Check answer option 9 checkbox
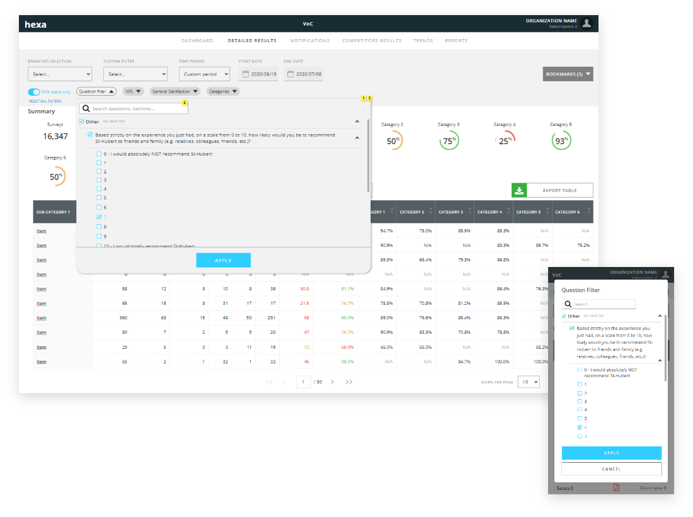The height and width of the screenshot is (517, 693). 99,236
